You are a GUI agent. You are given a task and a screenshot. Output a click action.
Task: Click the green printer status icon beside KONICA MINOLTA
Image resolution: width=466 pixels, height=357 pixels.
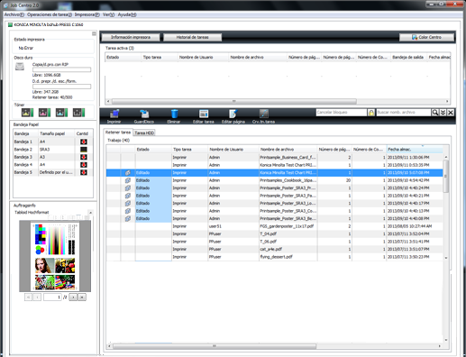click(10, 24)
